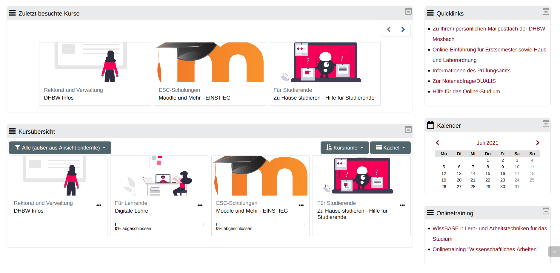This screenshot has width=560, height=273.
Task: Open Zur Notenabfrage/DUALIS link
Action: click(x=464, y=81)
